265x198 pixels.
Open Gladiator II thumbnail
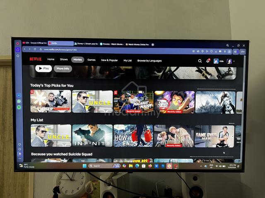point(174,136)
